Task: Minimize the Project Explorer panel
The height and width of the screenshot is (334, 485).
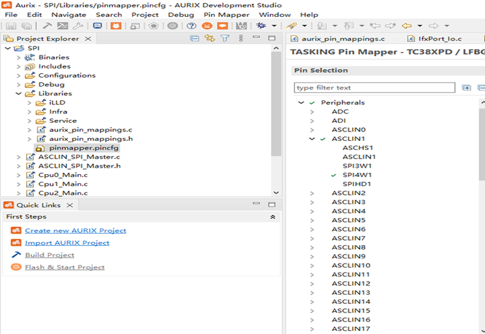Action: point(256,37)
